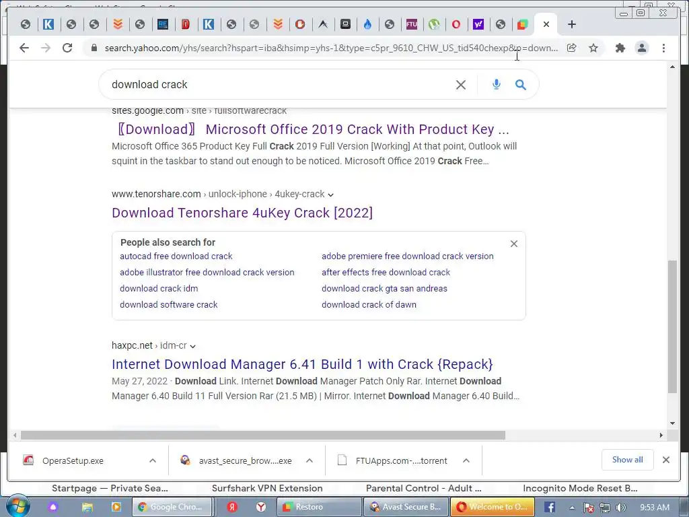Switch to the red D icon tab
Screen dimensions: 689x517
186,24
